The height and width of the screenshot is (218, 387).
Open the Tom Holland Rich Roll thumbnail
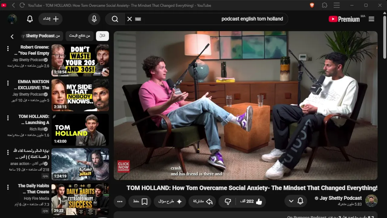pyautogui.click(x=80, y=130)
